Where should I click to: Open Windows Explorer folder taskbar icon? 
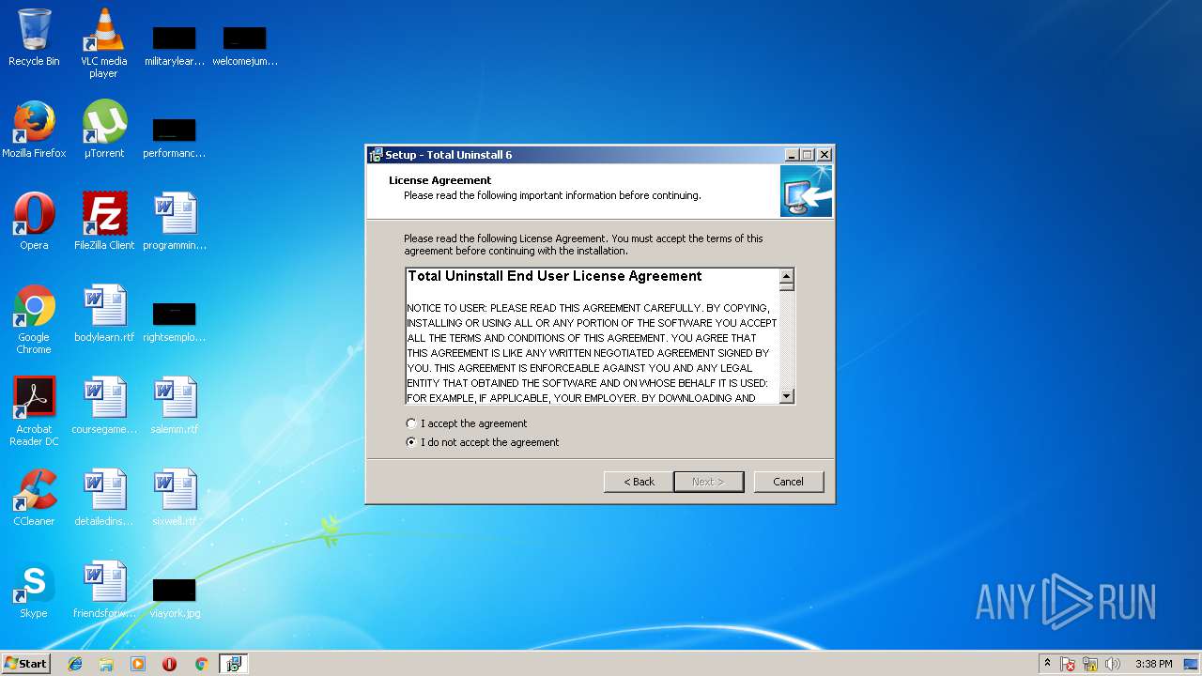[x=106, y=664]
